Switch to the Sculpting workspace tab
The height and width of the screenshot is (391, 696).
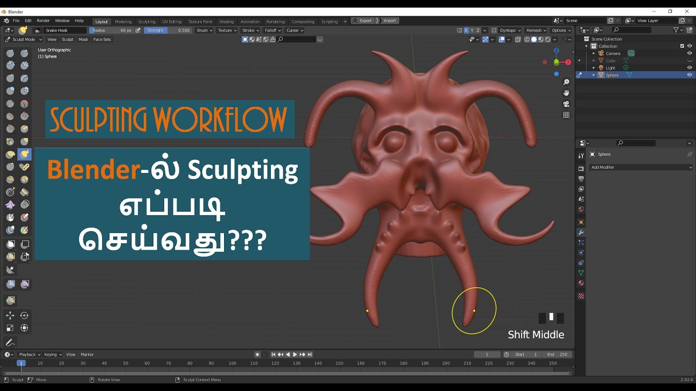(147, 22)
